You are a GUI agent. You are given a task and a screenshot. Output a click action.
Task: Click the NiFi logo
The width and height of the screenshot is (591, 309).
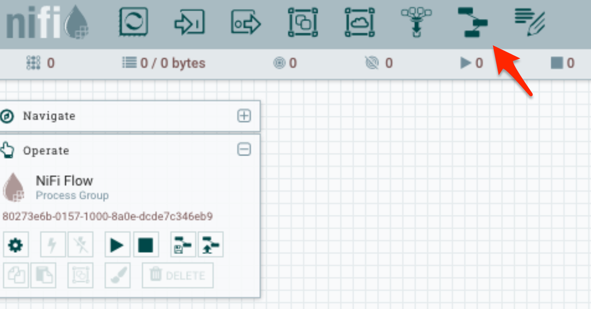[47, 22]
